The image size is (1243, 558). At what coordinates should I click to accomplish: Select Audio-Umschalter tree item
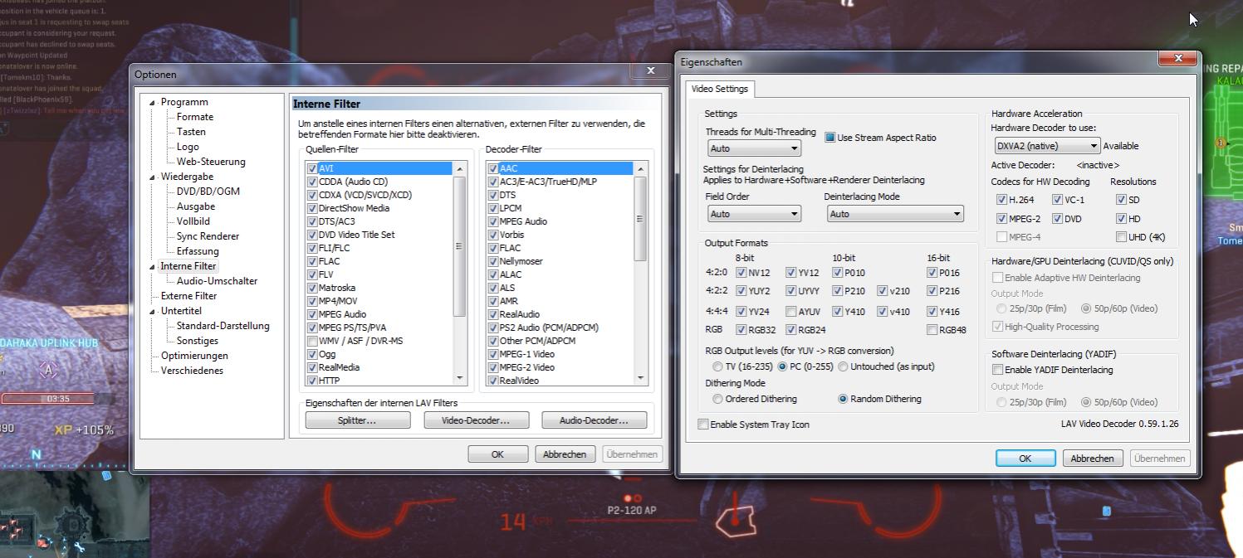click(217, 281)
